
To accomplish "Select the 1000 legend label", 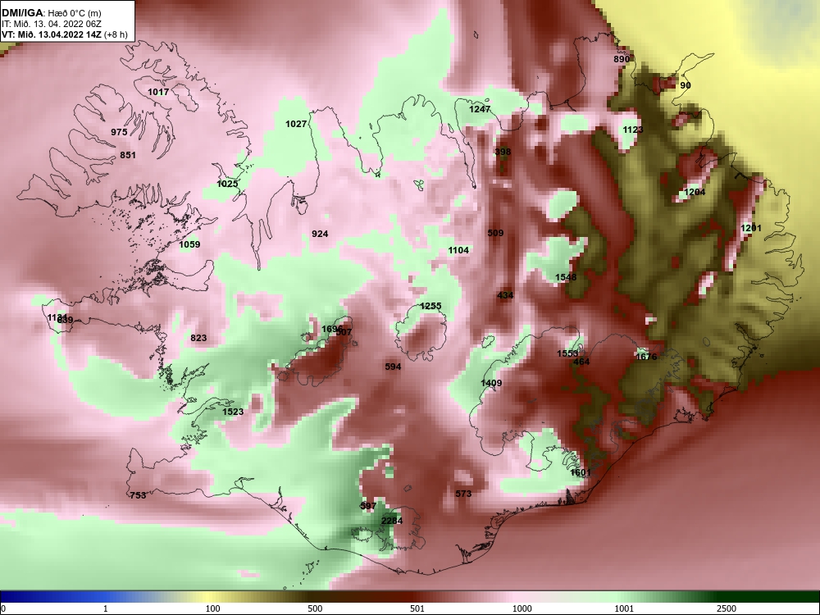I will pos(522,608).
